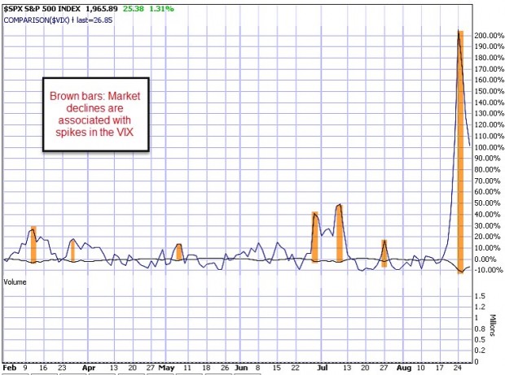
Task: Click the Aug month label on date axis
Action: [x=403, y=368]
